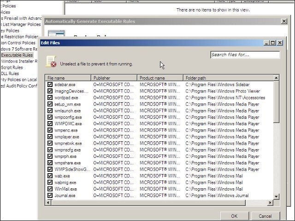This screenshot has width=295, height=221.
Task: Select Script Rules in the tree
Action: [12, 68]
